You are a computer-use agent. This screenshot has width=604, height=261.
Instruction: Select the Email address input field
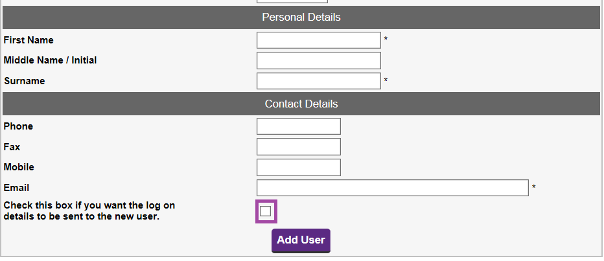click(392, 188)
